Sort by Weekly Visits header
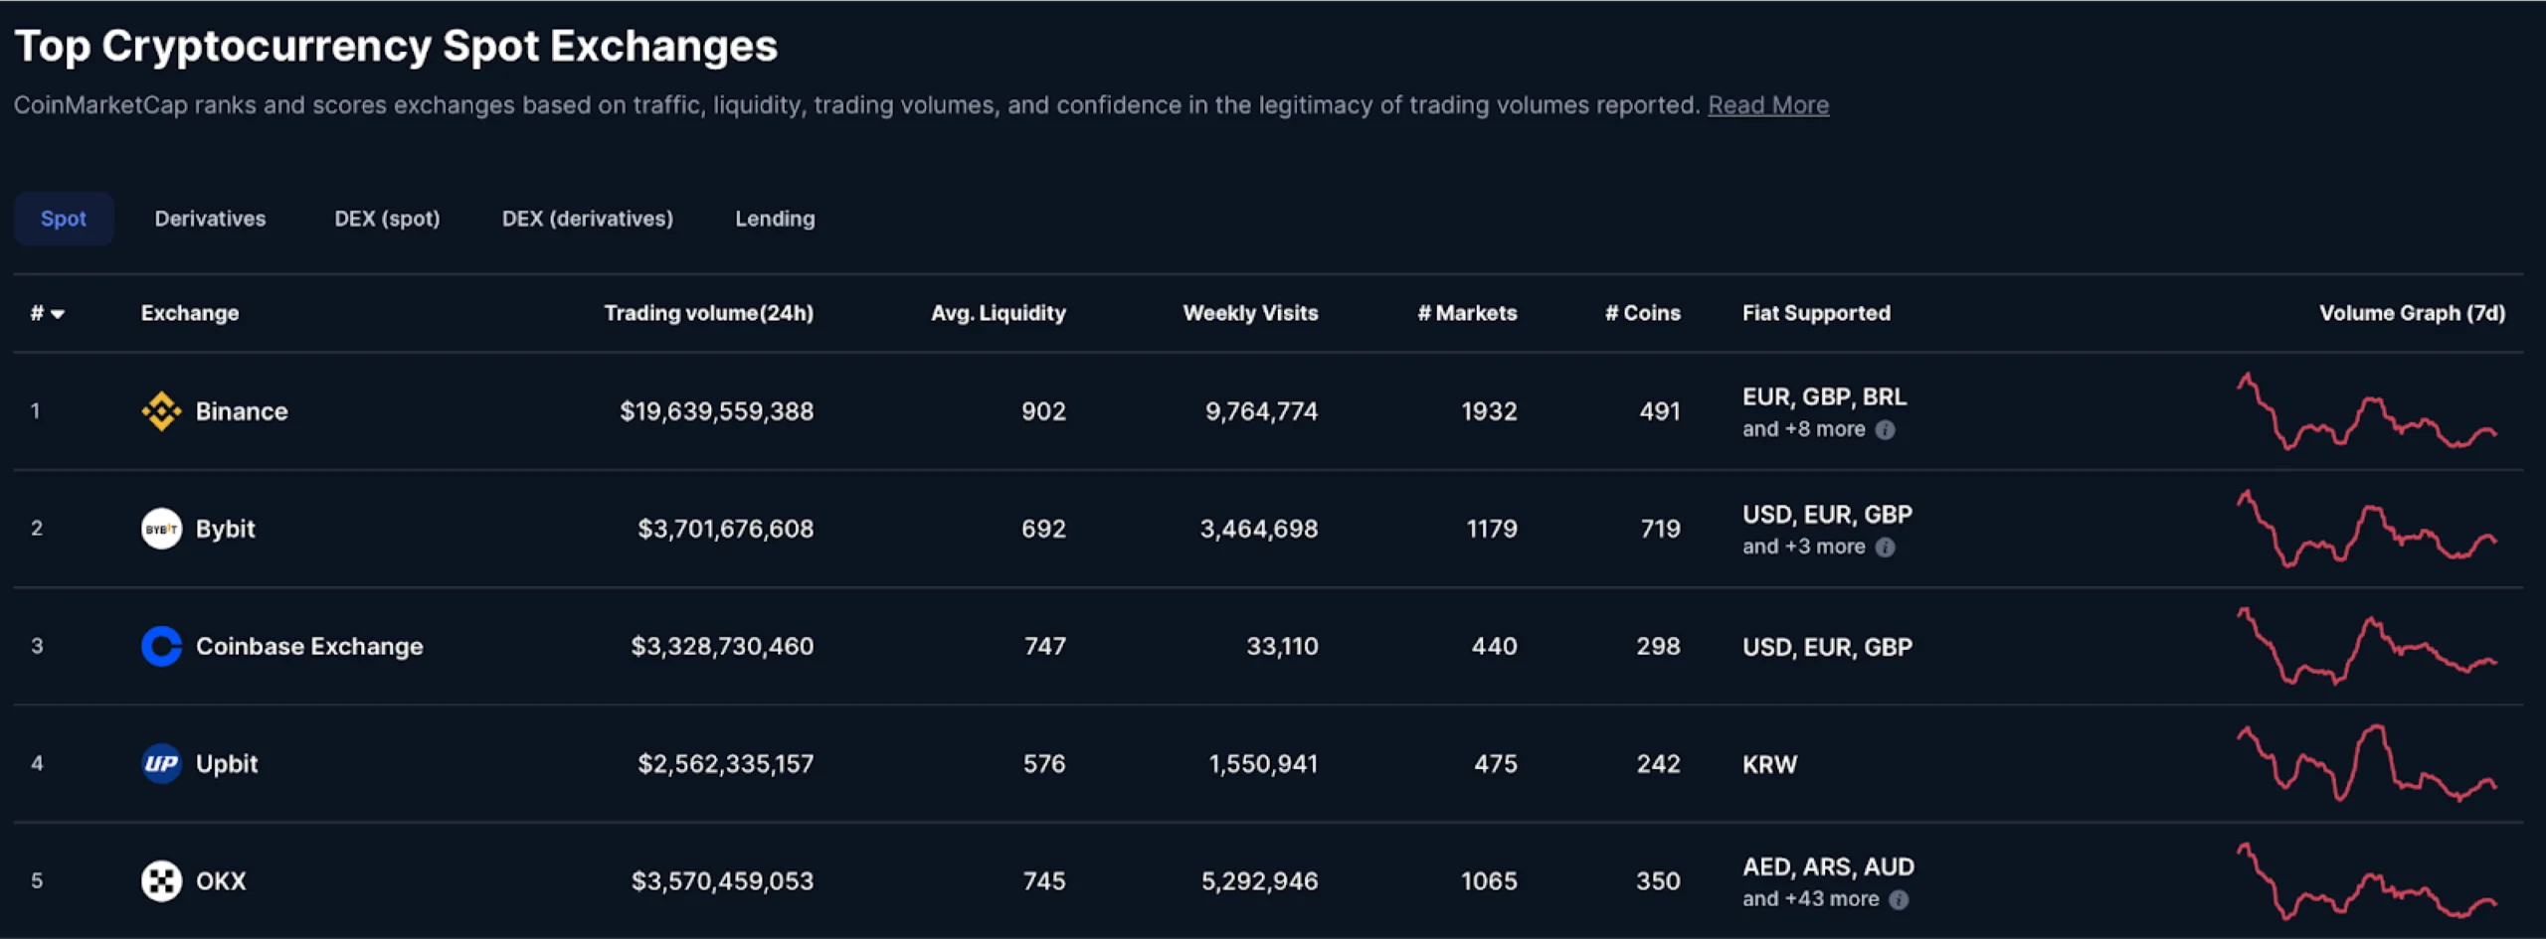 [1250, 313]
